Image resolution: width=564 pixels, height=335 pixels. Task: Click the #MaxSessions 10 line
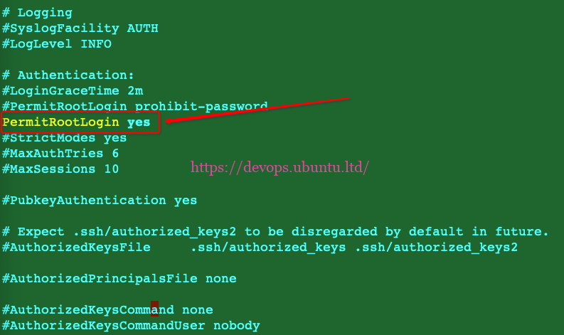(60, 169)
